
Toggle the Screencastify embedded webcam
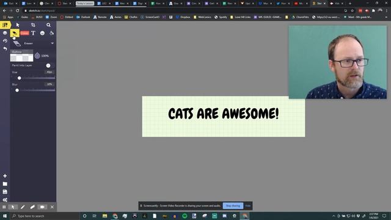42,207
